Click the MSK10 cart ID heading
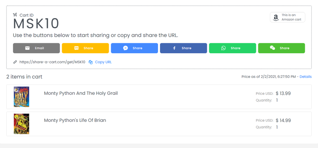Screen dimensions: 318x148 click(x=36, y=24)
